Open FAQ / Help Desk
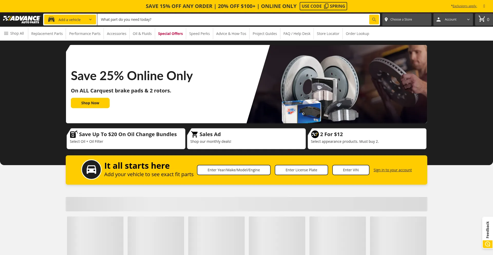Viewport: 493px width, 255px height. coord(297,34)
